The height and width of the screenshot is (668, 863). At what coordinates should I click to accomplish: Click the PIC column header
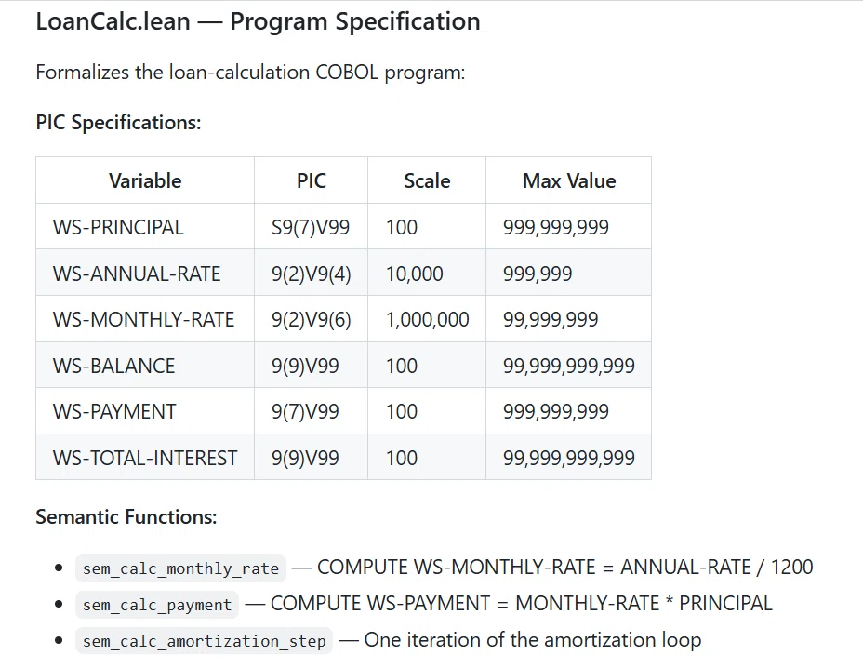point(311,180)
